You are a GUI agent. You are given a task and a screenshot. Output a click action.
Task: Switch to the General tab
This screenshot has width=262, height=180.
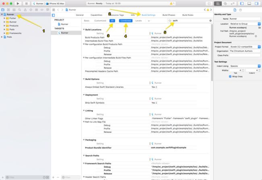(79, 15)
